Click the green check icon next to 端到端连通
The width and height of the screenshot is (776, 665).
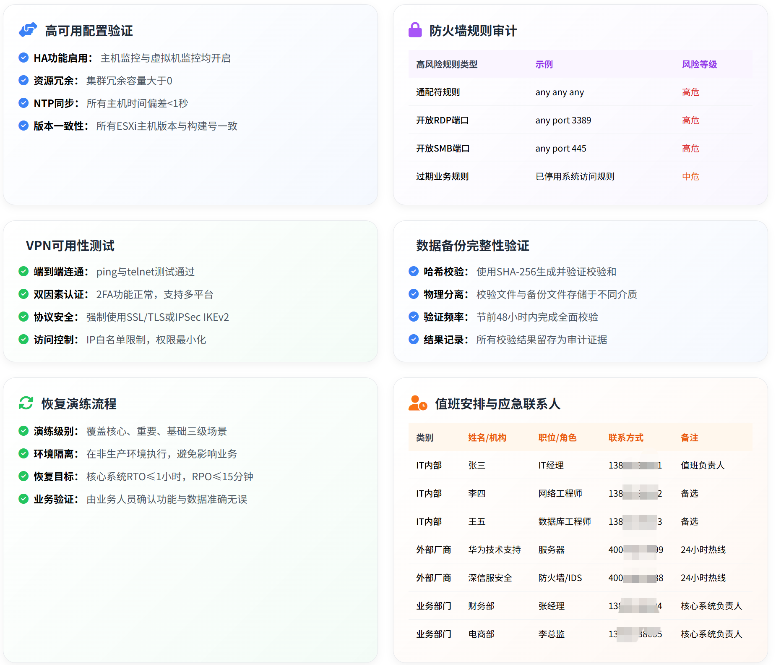(x=24, y=272)
